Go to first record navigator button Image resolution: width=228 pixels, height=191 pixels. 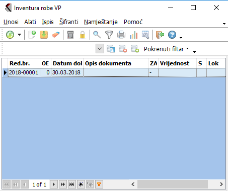[x=7, y=184]
